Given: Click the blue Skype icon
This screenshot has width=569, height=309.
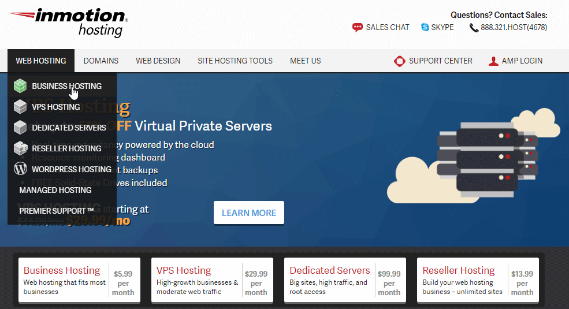Looking at the screenshot, I should tap(425, 27).
